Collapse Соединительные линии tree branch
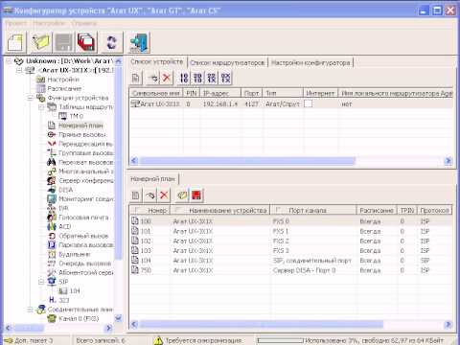This screenshot has width=460, height=345. [x=30, y=310]
